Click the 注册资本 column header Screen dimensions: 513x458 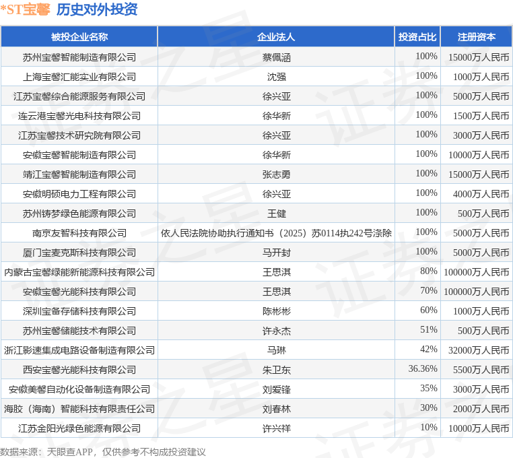(x=477, y=36)
